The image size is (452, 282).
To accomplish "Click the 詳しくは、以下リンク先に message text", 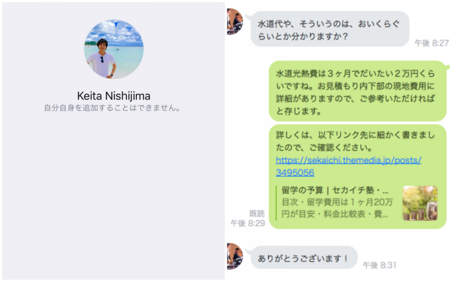I will [355, 141].
